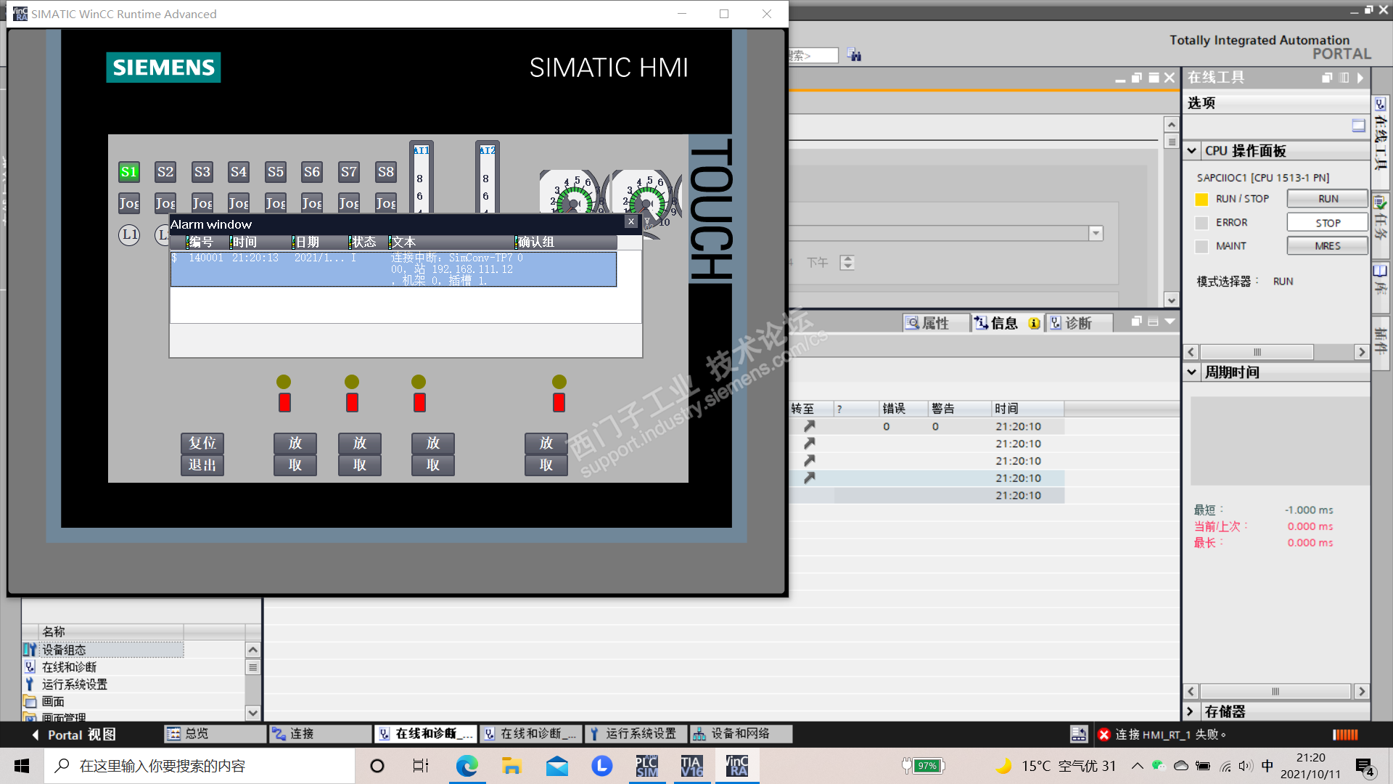Click the search icon next to the search field
Image resolution: width=1393 pixels, height=784 pixels.
click(x=855, y=55)
